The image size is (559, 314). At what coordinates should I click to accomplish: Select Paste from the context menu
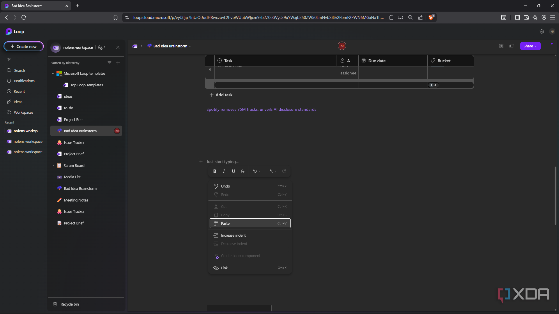tap(250, 223)
